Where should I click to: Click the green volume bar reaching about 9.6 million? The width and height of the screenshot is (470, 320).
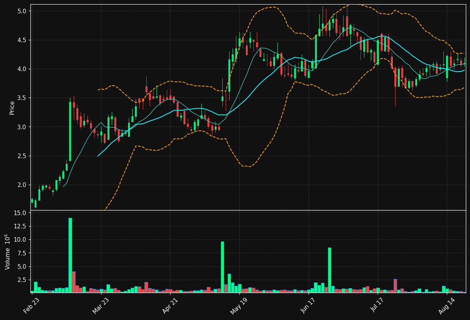coord(222,267)
